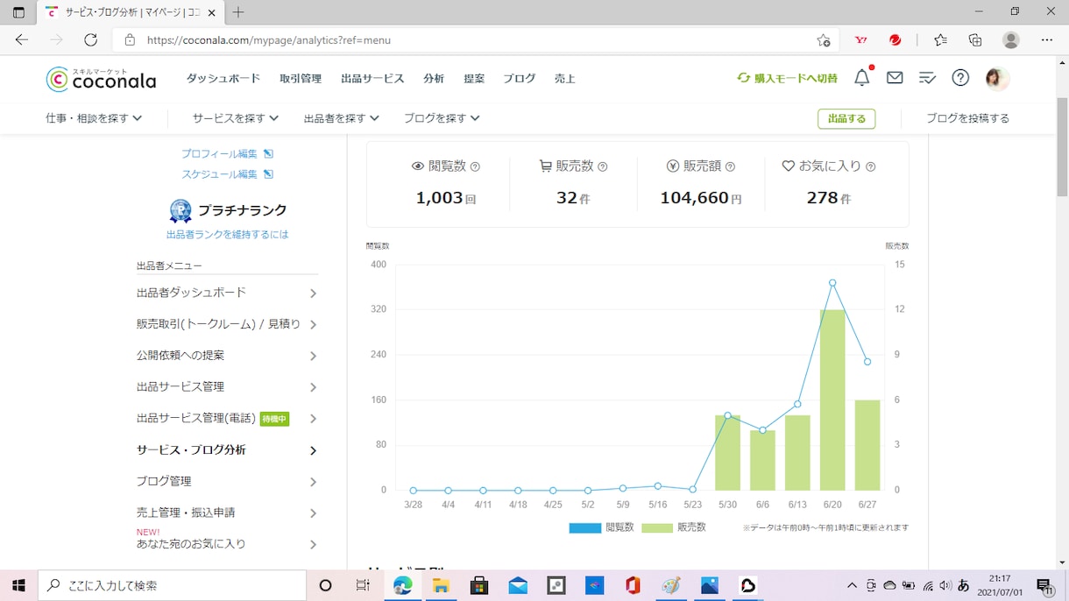Show help tooltip for お気に入り

pyautogui.click(x=870, y=166)
